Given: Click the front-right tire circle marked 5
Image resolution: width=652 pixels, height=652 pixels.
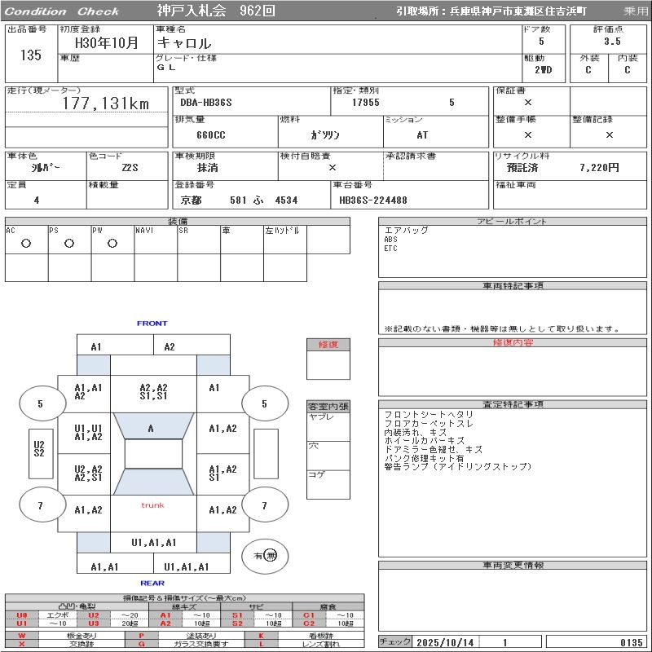Looking at the screenshot, I should click(x=264, y=403).
